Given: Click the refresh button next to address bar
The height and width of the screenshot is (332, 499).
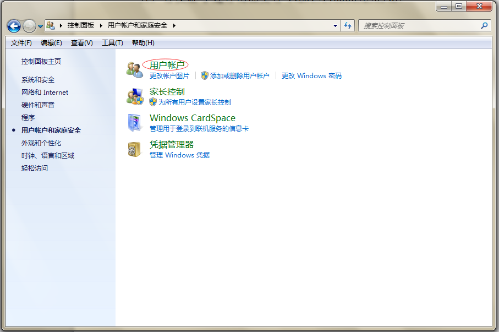Looking at the screenshot, I should [x=348, y=25].
